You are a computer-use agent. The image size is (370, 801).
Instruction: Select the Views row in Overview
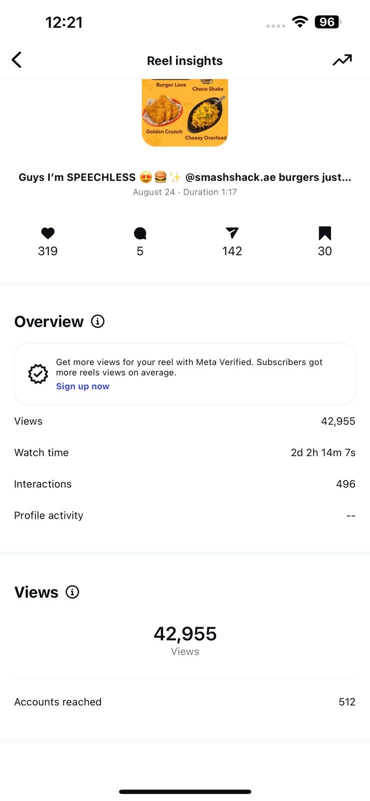(185, 422)
